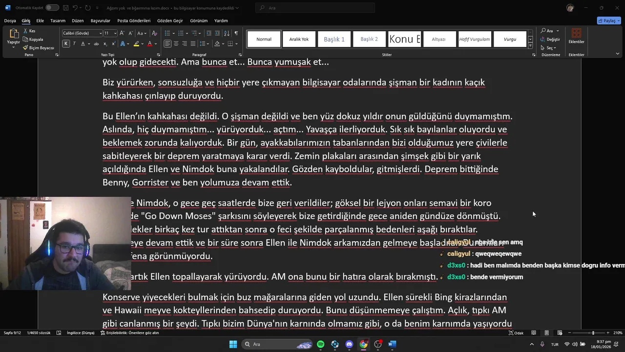Apply yellow text highlight color
The image size is (625, 352).
point(136,44)
